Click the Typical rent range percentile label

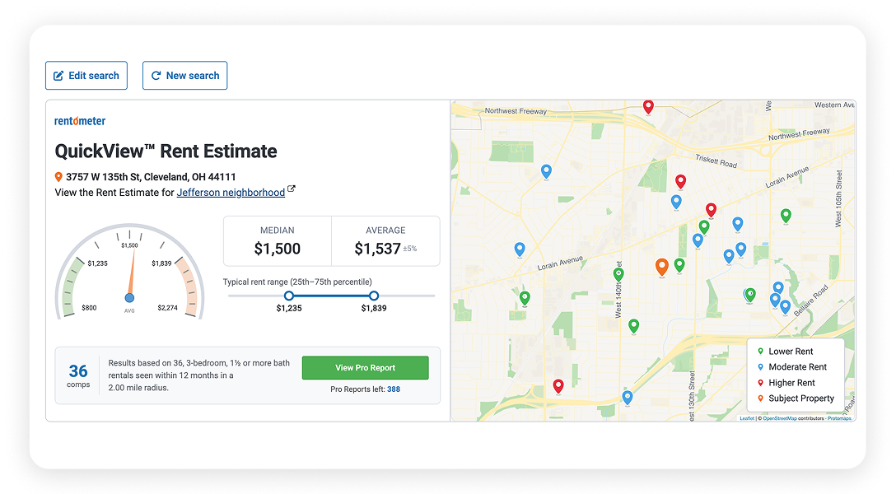pyautogui.click(x=297, y=282)
